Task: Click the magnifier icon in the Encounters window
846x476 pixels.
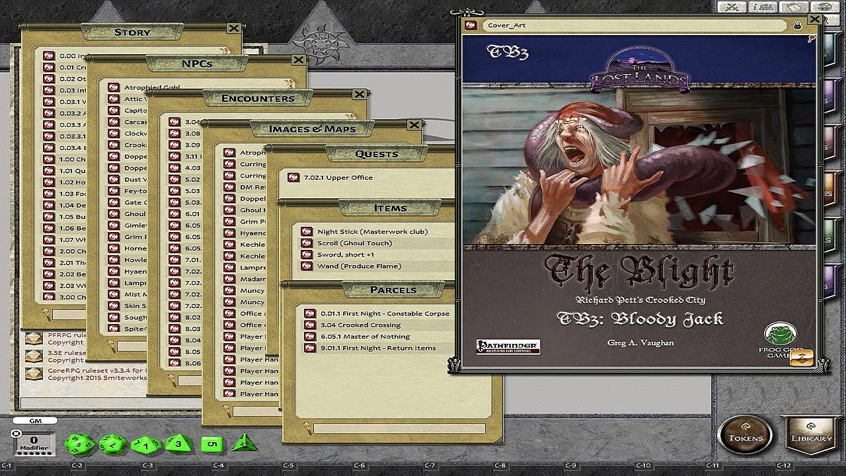Action: (171, 379)
